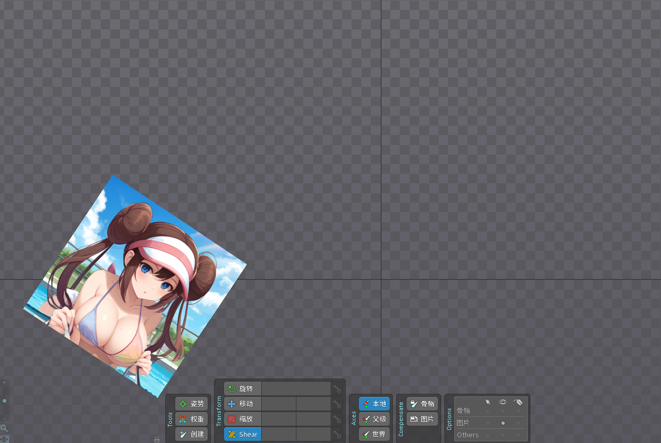
Task: Click the key icon on the 旋转 row
Action: tap(337, 389)
